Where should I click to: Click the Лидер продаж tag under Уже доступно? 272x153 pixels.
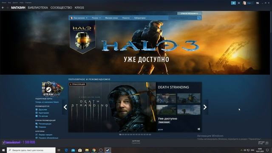[164, 122]
